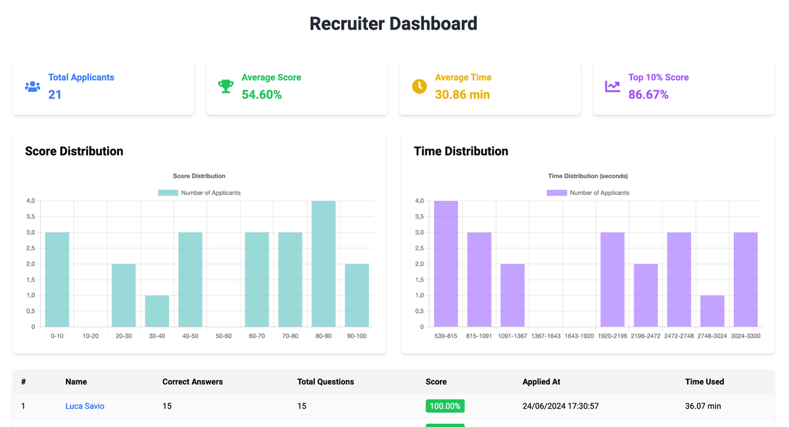Click the Top 10% Score trend-line icon
This screenshot has height=427, width=789.
(612, 86)
